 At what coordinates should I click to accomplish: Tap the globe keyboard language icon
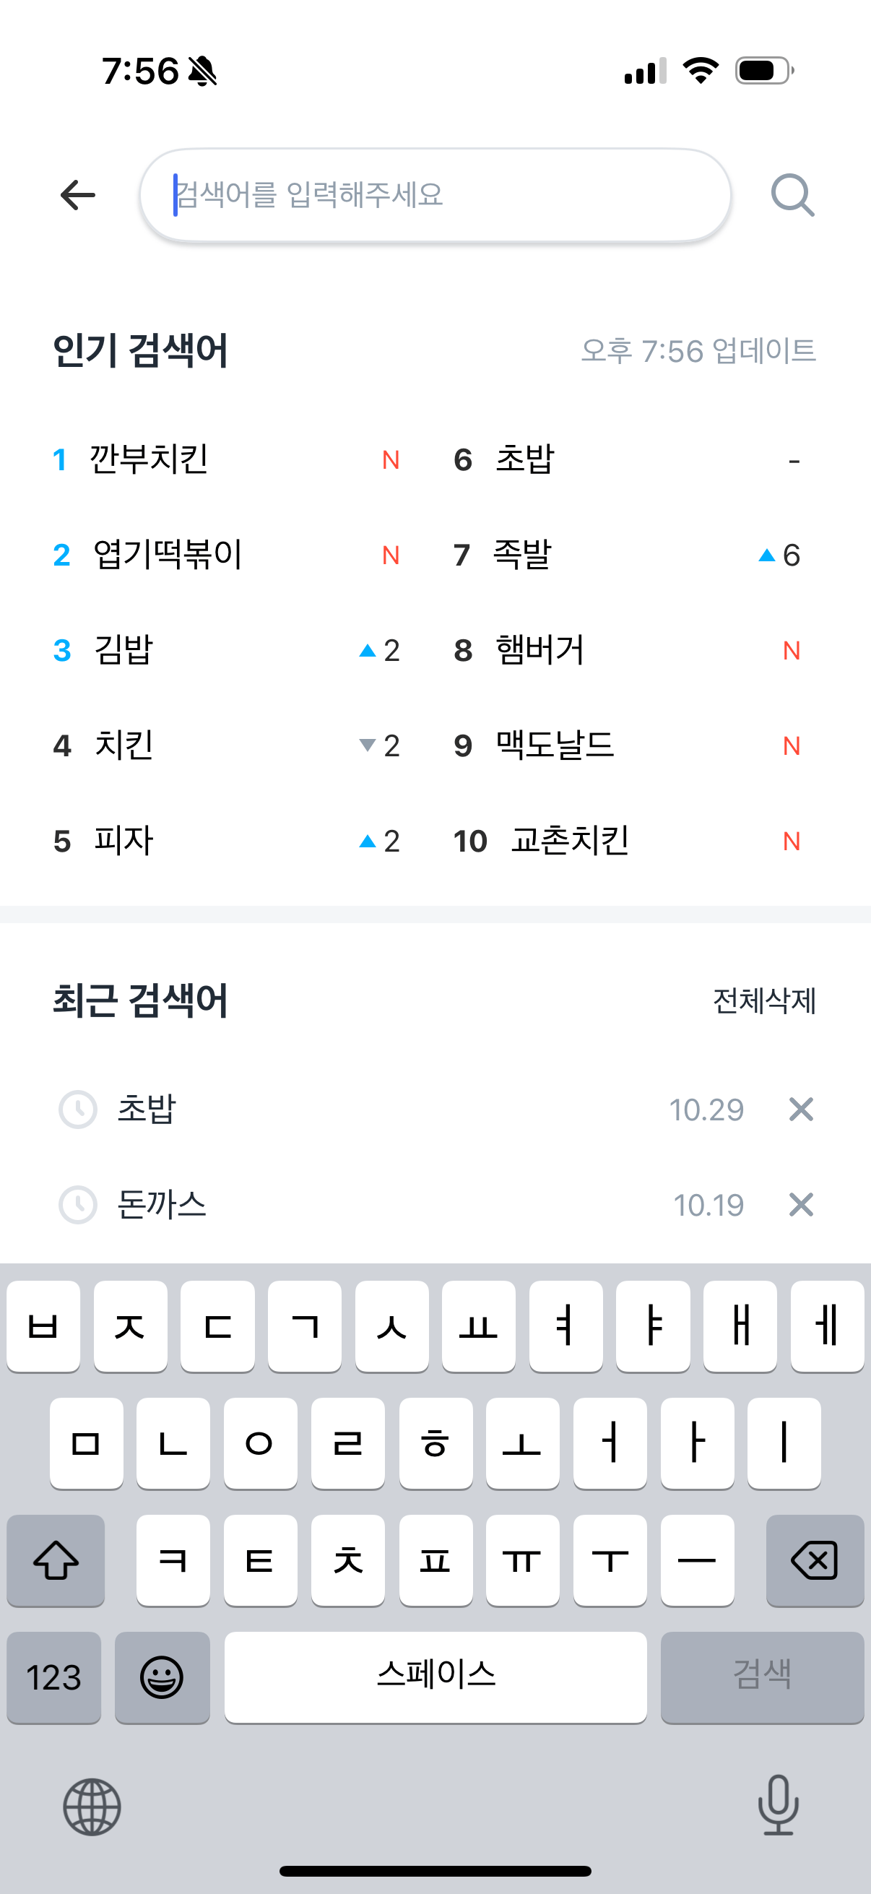point(92,1807)
